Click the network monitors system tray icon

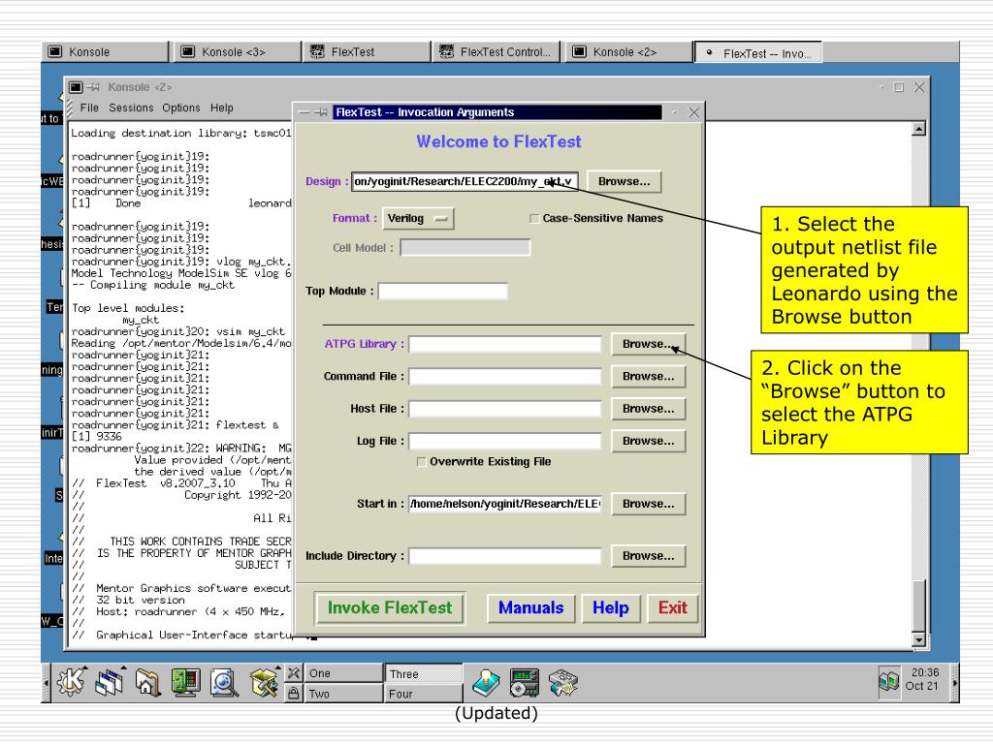(x=888, y=681)
